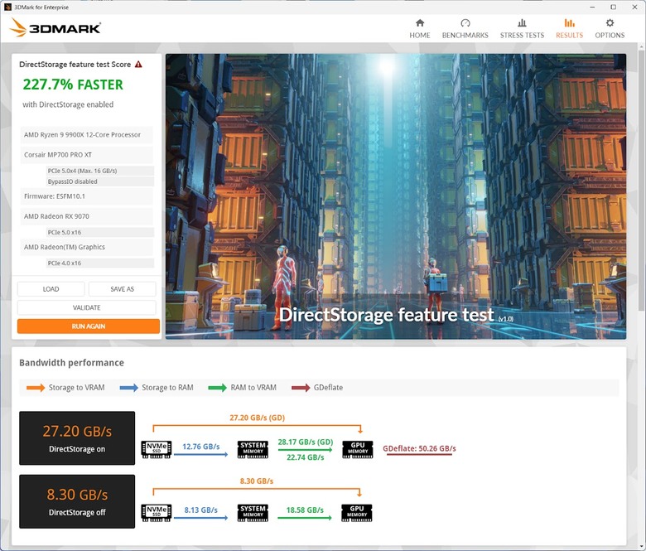The width and height of the screenshot is (646, 551).
Task: Click the AMD Radeon RX 9070 row
Action: click(86, 216)
